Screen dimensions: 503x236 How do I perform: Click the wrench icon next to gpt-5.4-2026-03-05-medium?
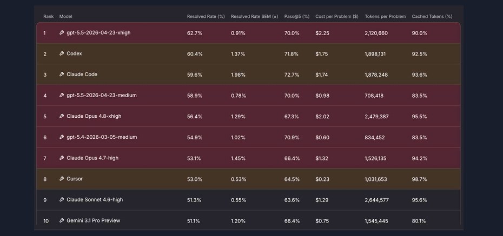coord(62,137)
